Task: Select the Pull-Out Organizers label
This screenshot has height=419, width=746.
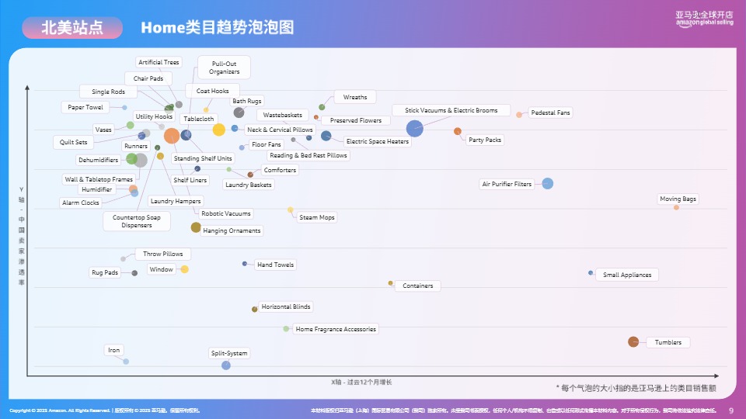Action: [x=224, y=68]
